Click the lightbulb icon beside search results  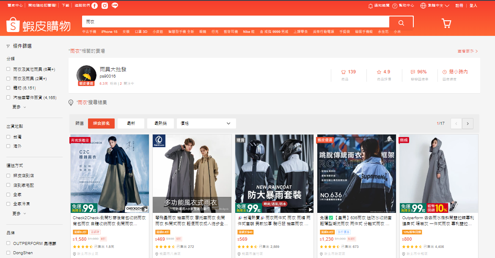pyautogui.click(x=71, y=102)
